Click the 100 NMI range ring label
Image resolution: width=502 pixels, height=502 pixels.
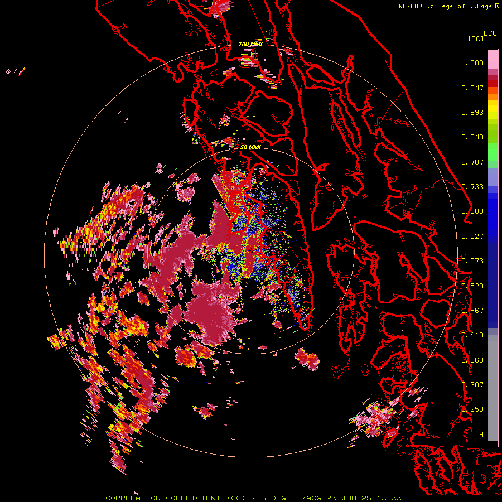click(250, 44)
